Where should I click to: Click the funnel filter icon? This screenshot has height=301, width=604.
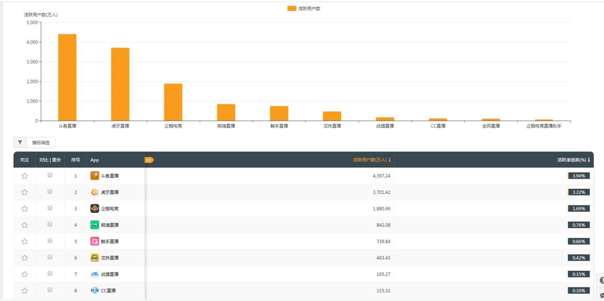(20, 142)
